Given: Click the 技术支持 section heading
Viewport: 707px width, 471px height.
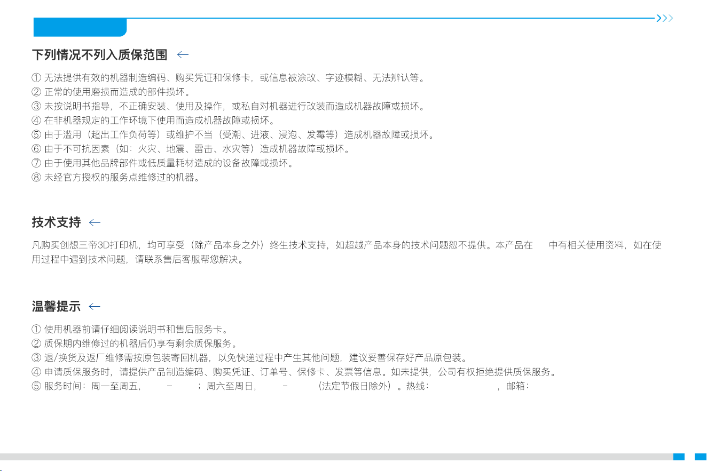Looking at the screenshot, I should click(x=56, y=222).
